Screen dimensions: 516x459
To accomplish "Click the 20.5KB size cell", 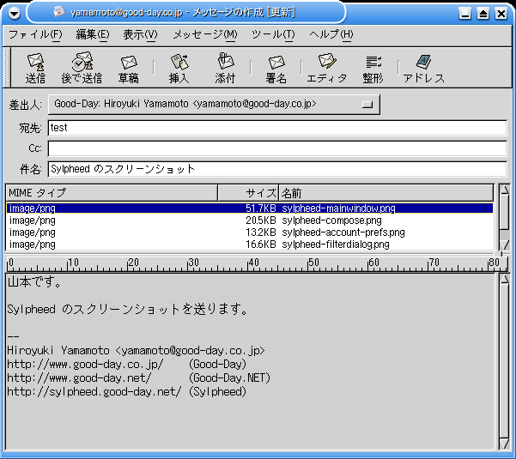I will (x=261, y=220).
